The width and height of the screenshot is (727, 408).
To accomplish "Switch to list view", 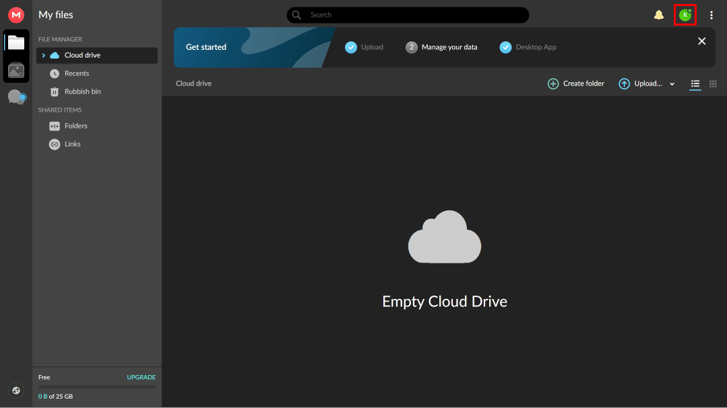I will [695, 84].
